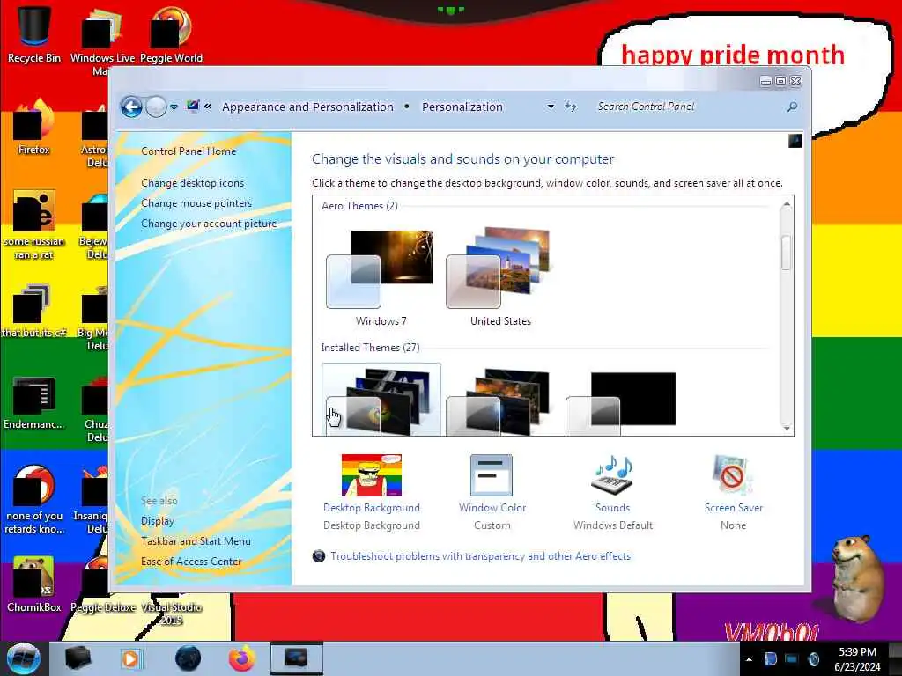Open the media player taskbar icon
Viewport: 902px width, 676px height.
131,658
